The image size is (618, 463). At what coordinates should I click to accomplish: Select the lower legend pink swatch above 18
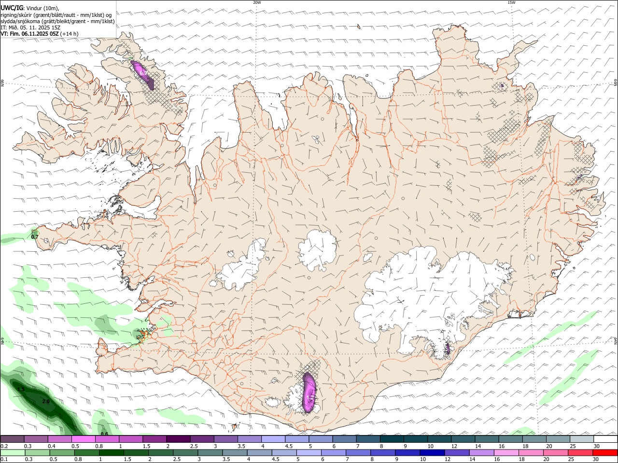click(x=531, y=452)
